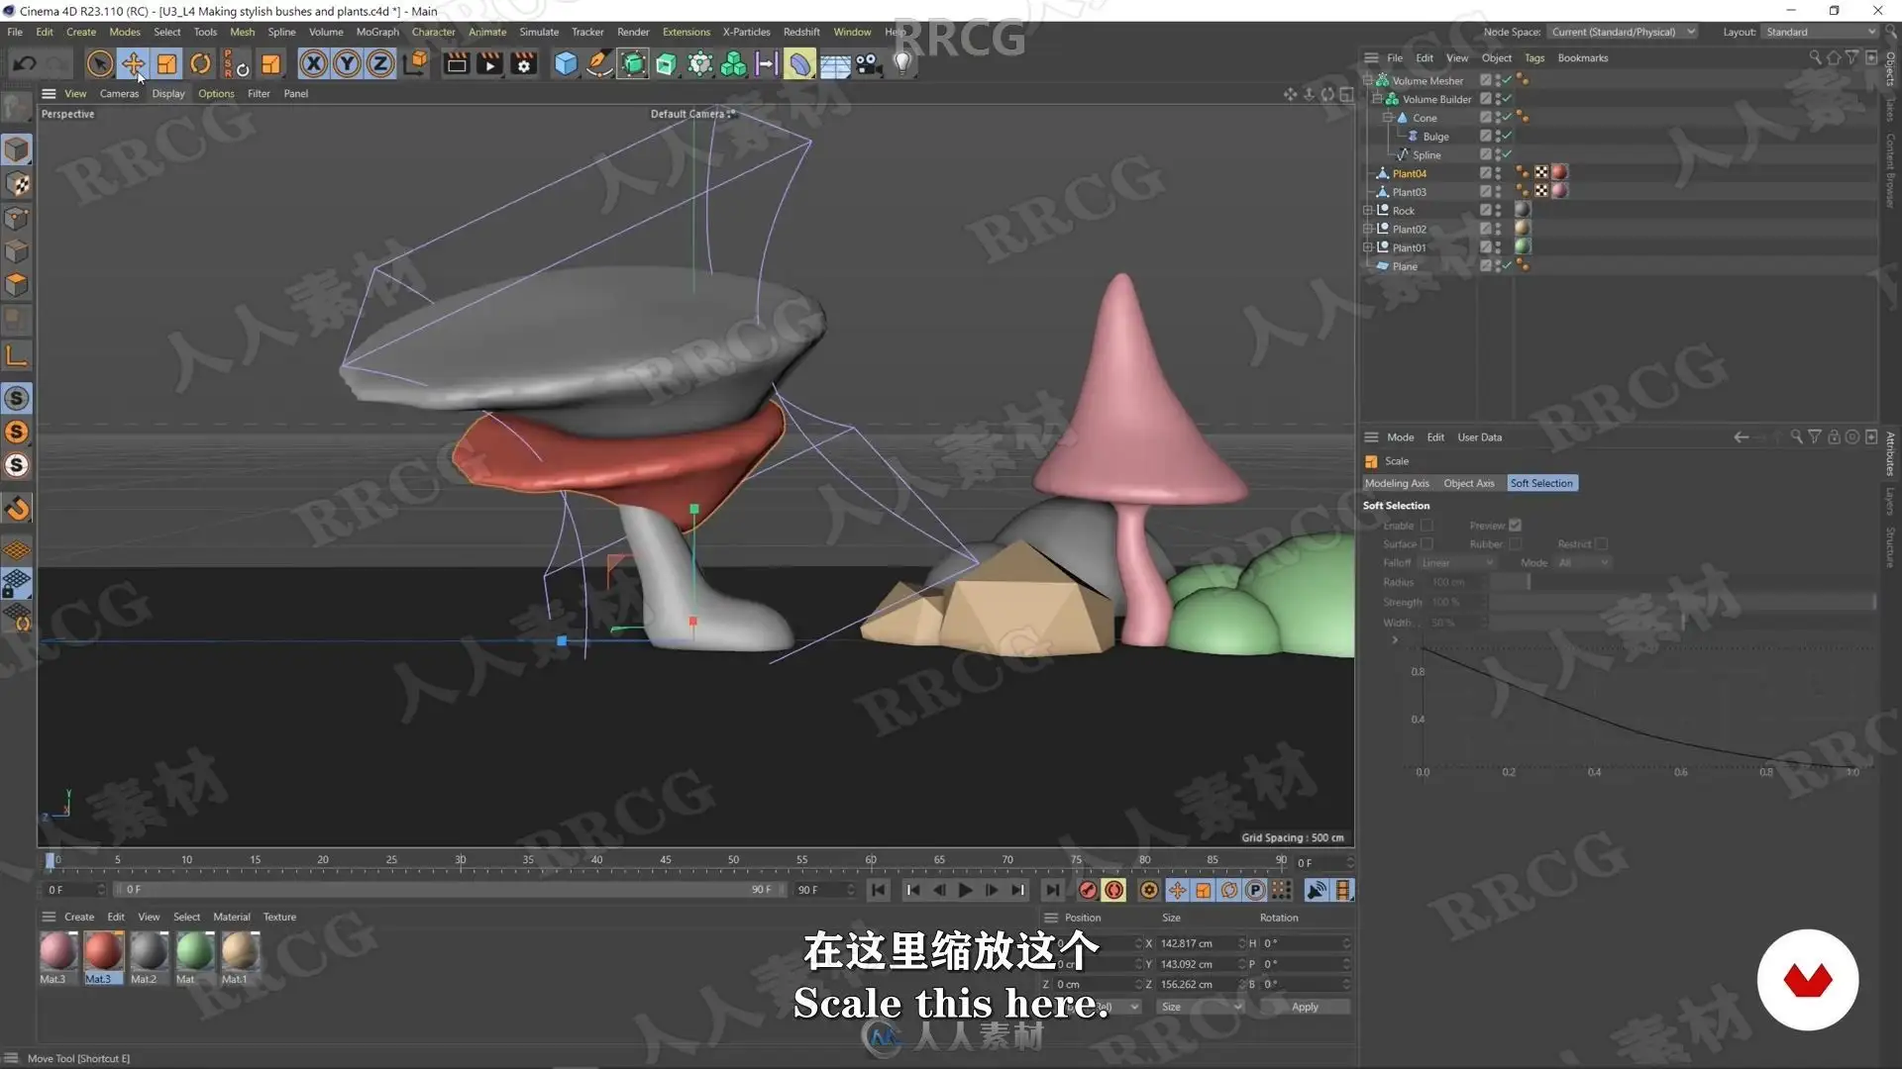Add a Light object bulb icon
Screen dimensions: 1902x1069
click(x=902, y=64)
